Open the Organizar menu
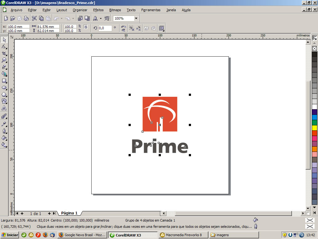The width and height of the screenshot is (318, 239). point(80,10)
